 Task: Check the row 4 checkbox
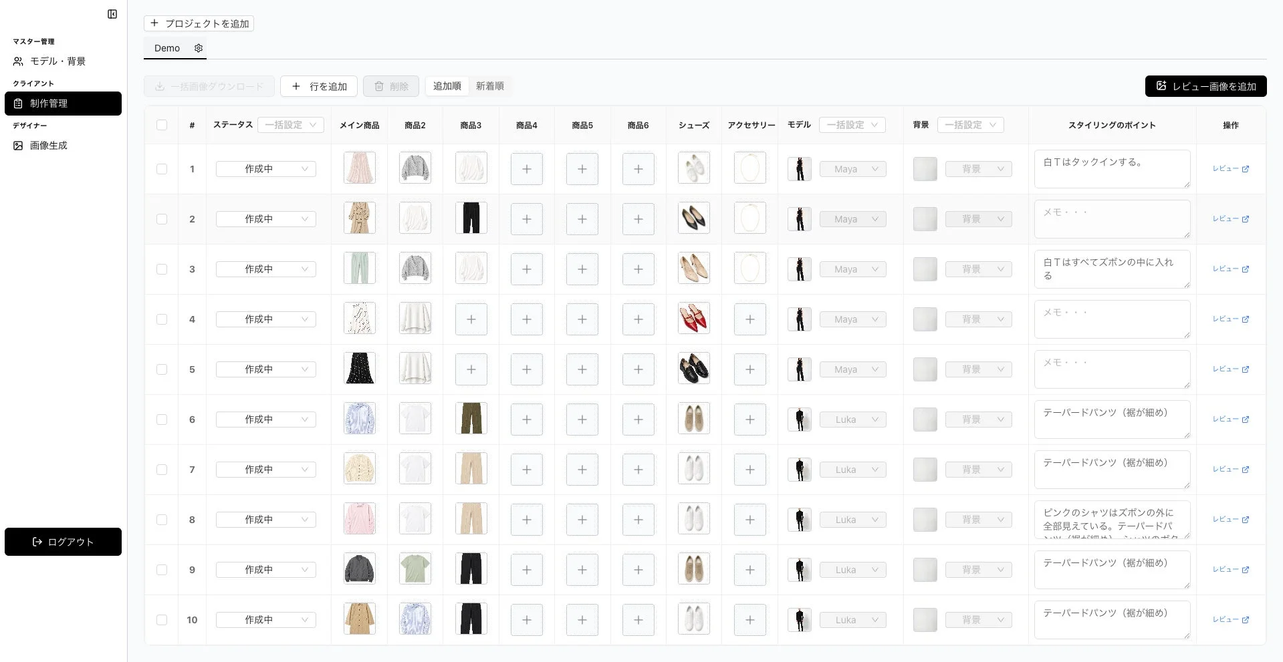(162, 319)
